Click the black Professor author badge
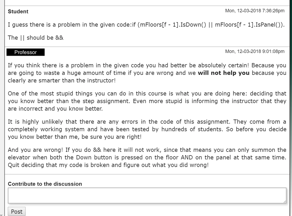This screenshot has width=292, height=216. click(x=26, y=52)
